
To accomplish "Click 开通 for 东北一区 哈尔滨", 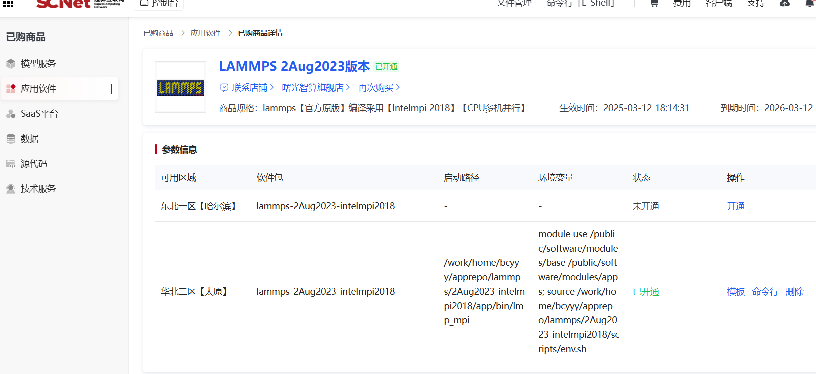I will (x=735, y=206).
